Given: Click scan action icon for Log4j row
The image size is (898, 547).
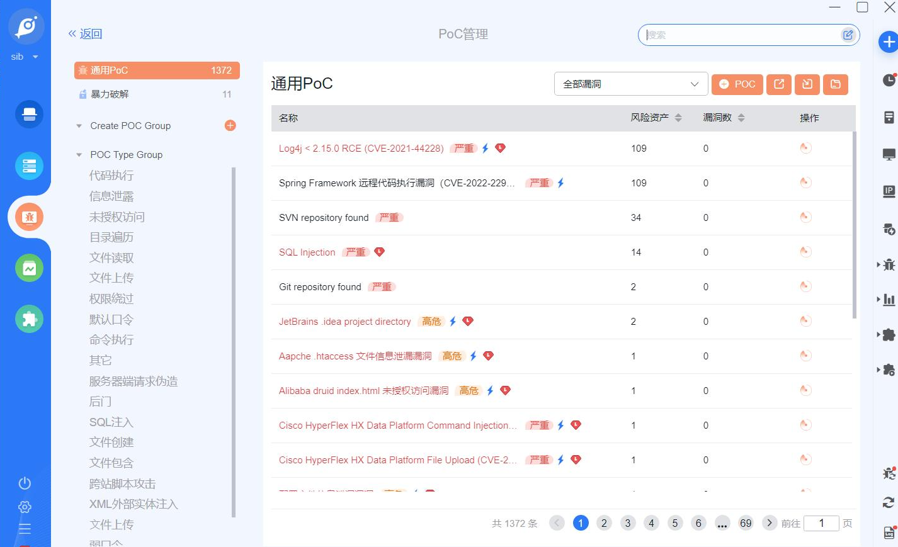Looking at the screenshot, I should [x=805, y=148].
